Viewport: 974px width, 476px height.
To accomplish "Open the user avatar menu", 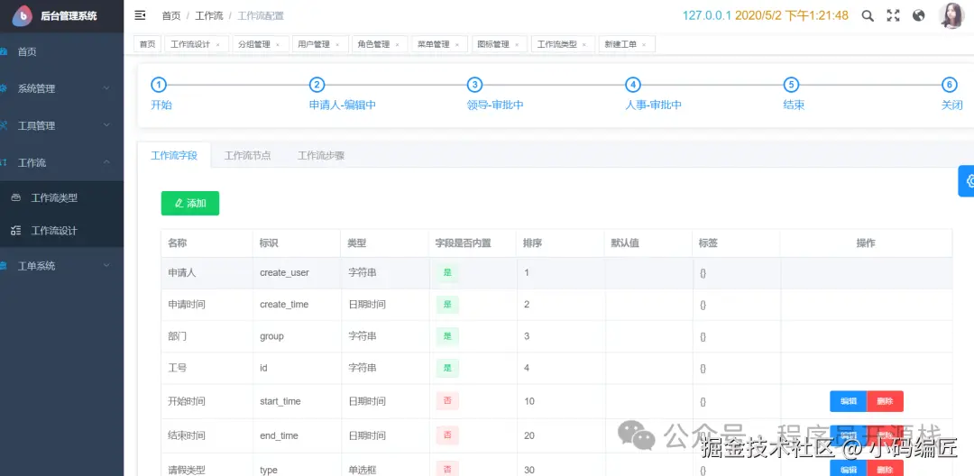I will pyautogui.click(x=951, y=15).
